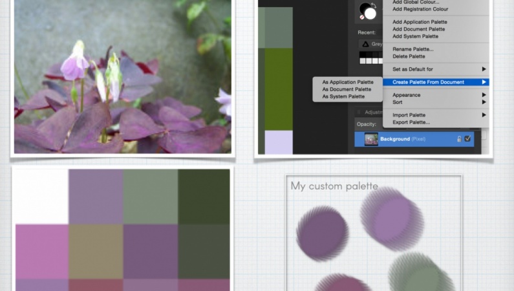Pick the white swatch in the palette grid

(x=42, y=197)
